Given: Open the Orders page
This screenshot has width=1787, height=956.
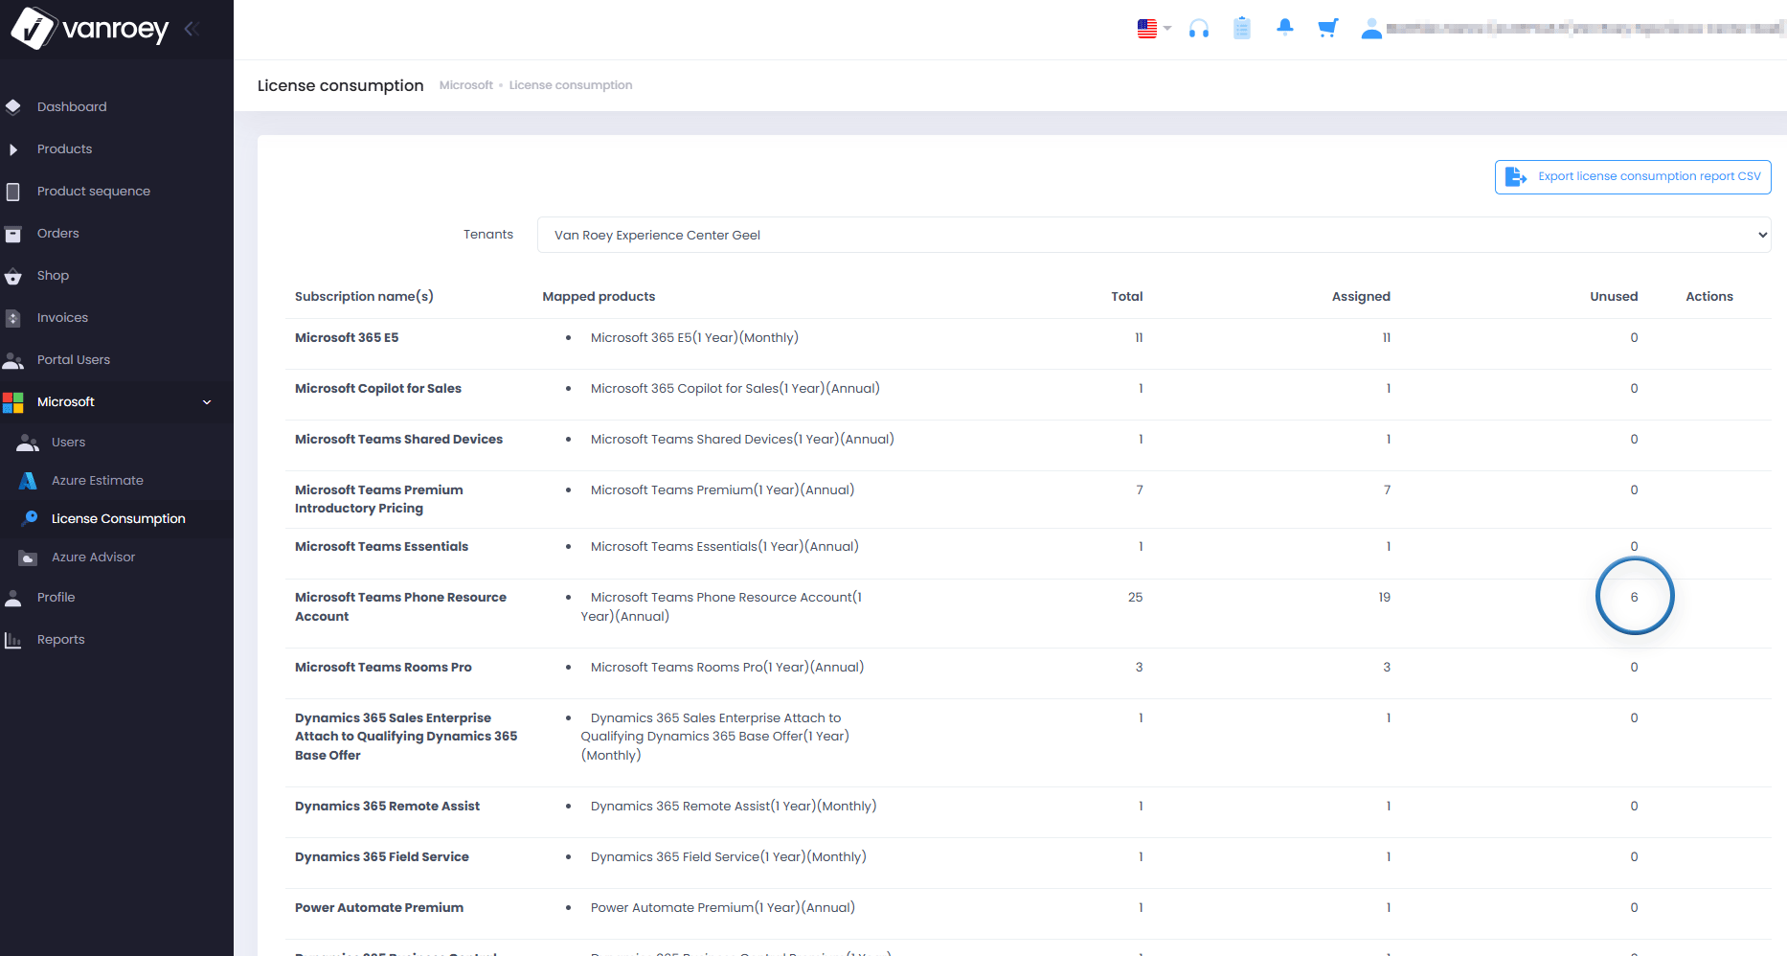Looking at the screenshot, I should 57,233.
